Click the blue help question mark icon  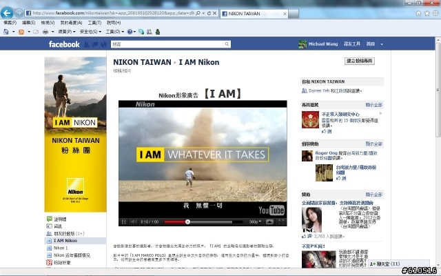pos(130,32)
